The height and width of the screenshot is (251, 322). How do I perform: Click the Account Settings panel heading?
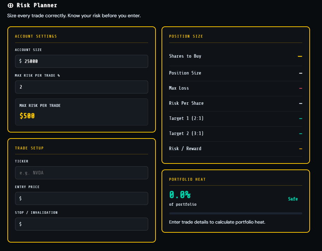36,36
